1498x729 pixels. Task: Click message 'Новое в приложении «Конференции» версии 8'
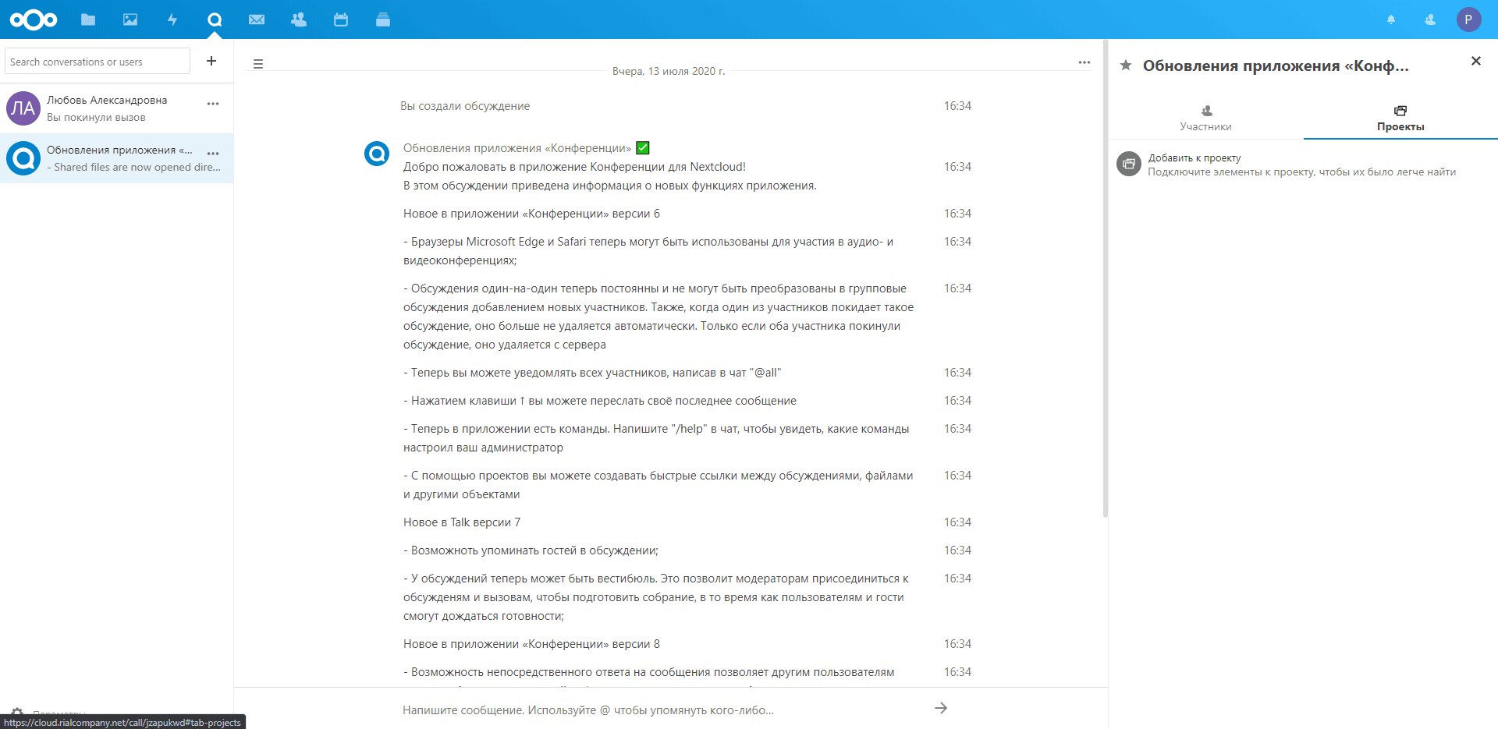coord(531,644)
